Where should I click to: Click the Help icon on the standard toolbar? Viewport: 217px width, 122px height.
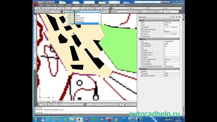(109, 8)
